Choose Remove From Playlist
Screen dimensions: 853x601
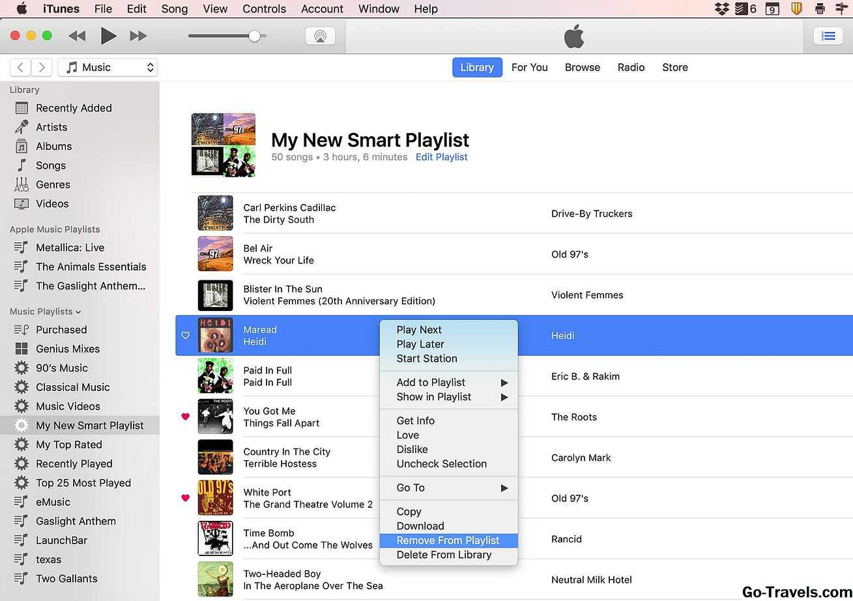click(448, 540)
